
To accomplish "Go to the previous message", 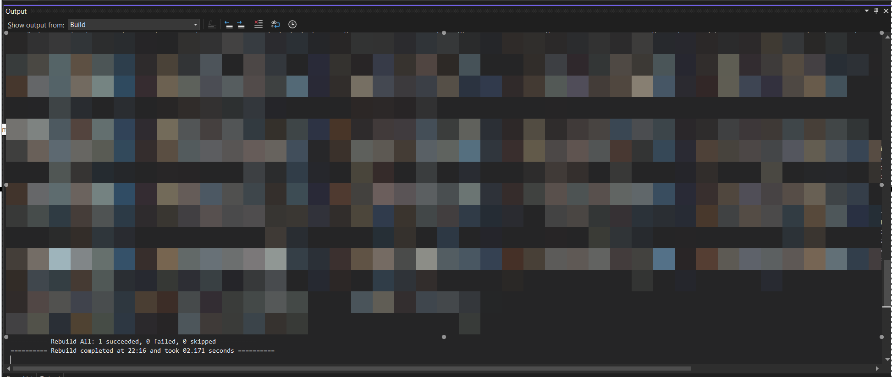I will tap(228, 25).
